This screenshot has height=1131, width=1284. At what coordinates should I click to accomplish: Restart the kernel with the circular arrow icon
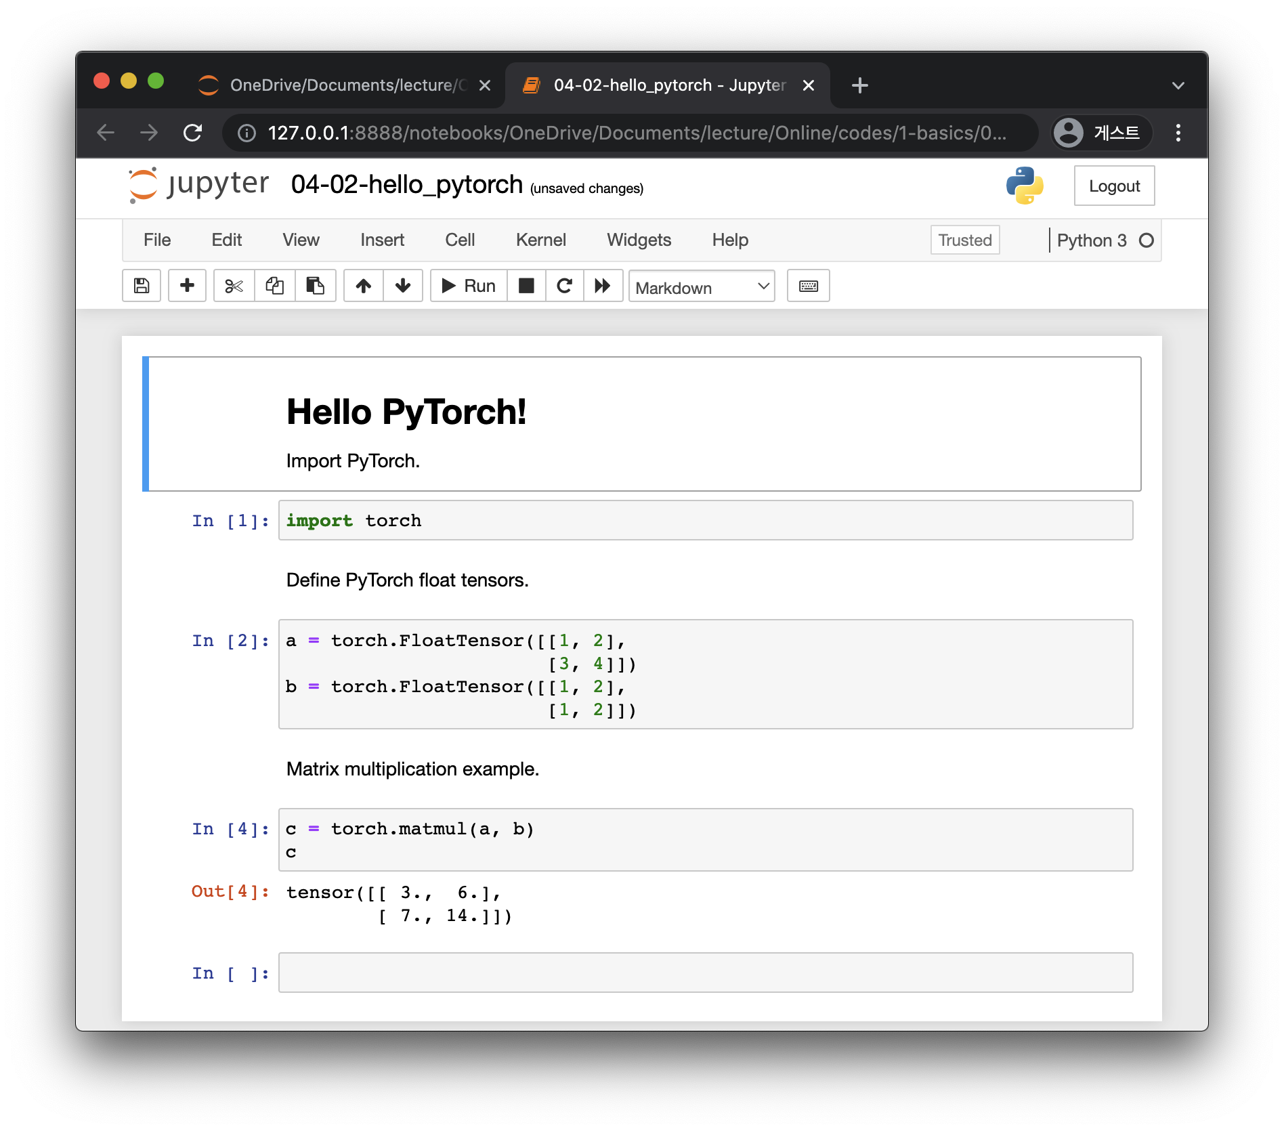coord(564,286)
